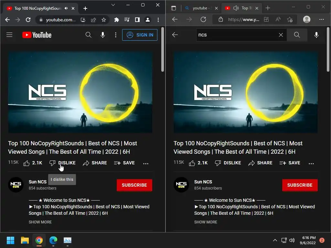Viewport: 331px width, 248px height.
Task: Open File Explorer from taskbar
Action: (25, 240)
